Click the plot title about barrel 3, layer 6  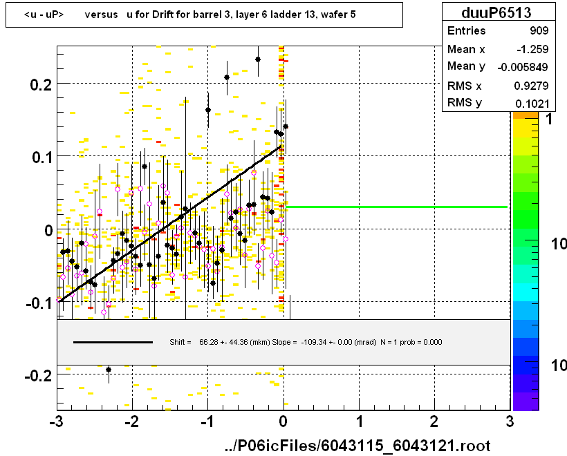point(190,15)
